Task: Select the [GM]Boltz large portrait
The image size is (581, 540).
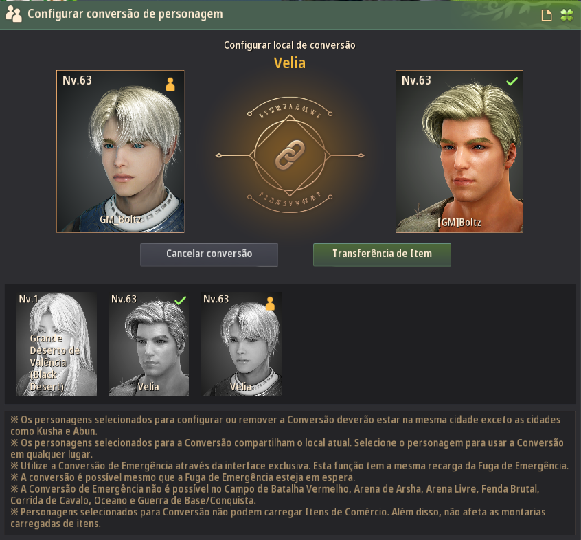Action: (x=459, y=151)
